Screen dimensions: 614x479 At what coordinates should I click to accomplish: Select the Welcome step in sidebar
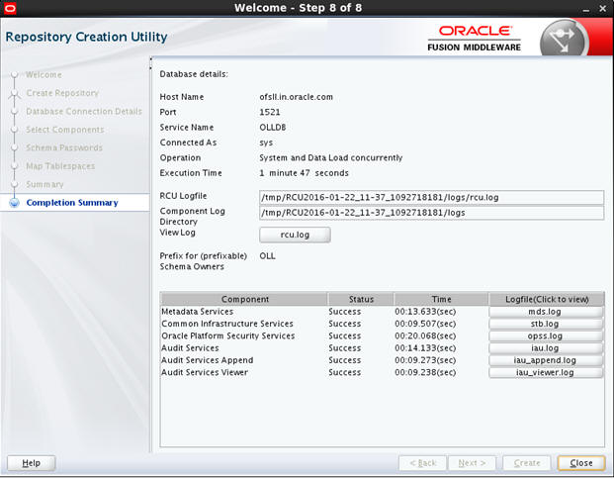(x=44, y=75)
